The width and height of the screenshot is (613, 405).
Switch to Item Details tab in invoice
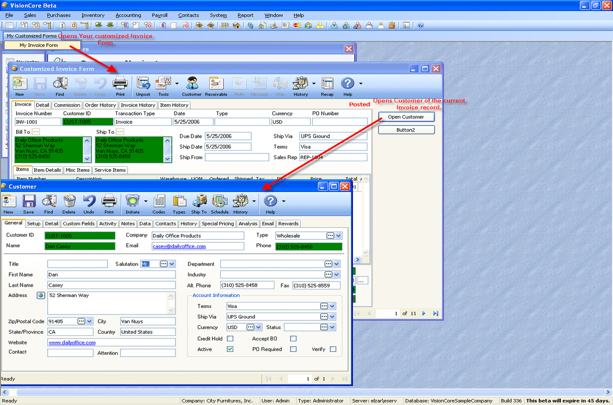click(x=47, y=170)
